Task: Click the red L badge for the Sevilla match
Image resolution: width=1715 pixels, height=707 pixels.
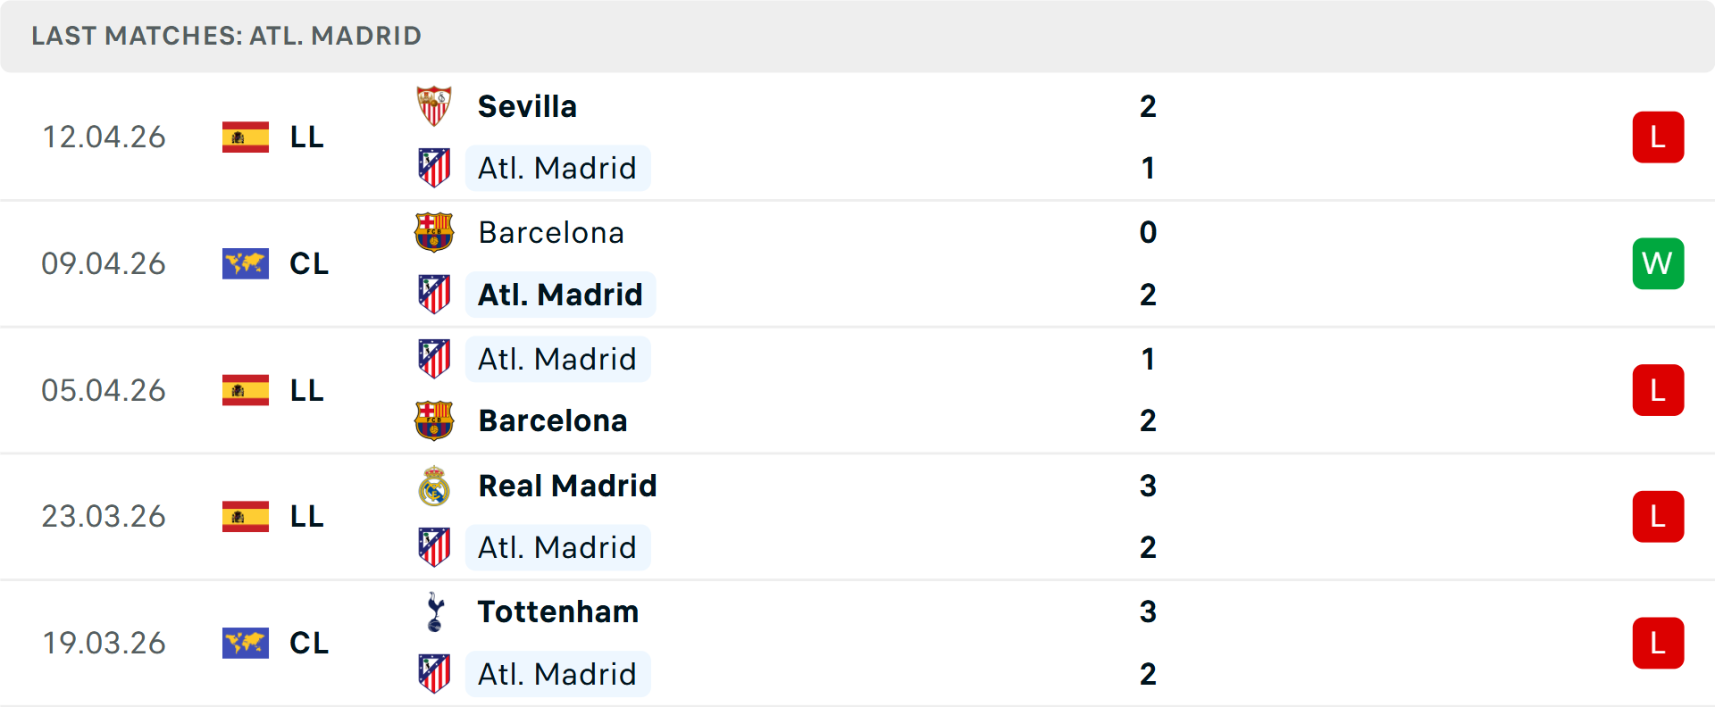Action: click(x=1658, y=137)
